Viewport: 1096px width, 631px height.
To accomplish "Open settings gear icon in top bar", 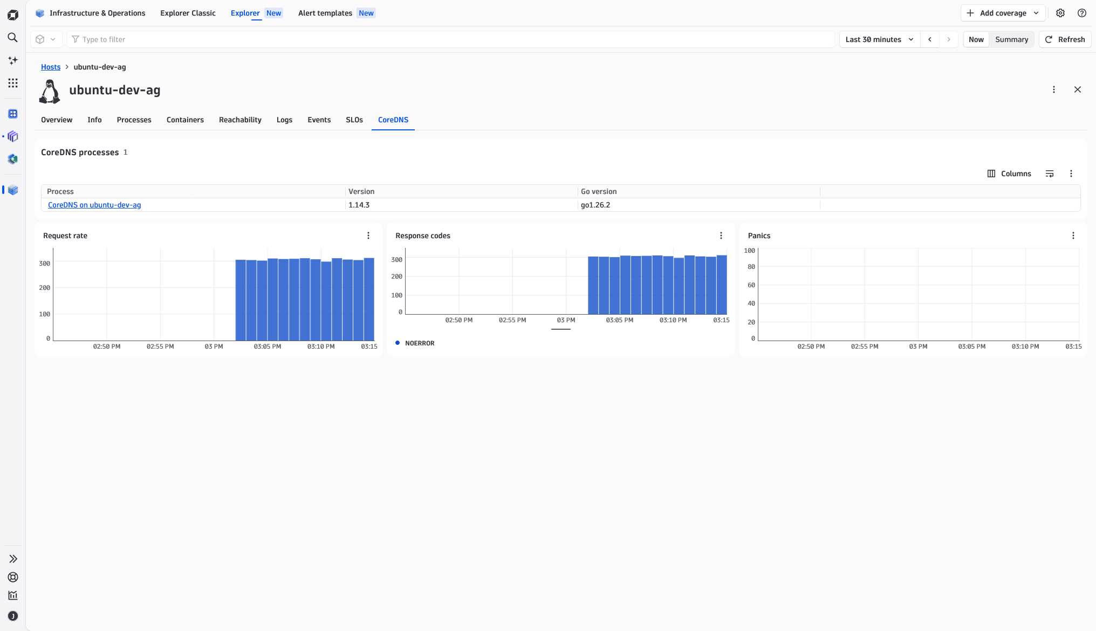I will [x=1060, y=13].
